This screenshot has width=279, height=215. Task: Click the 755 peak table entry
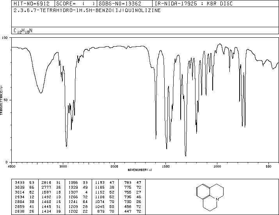(128, 192)
